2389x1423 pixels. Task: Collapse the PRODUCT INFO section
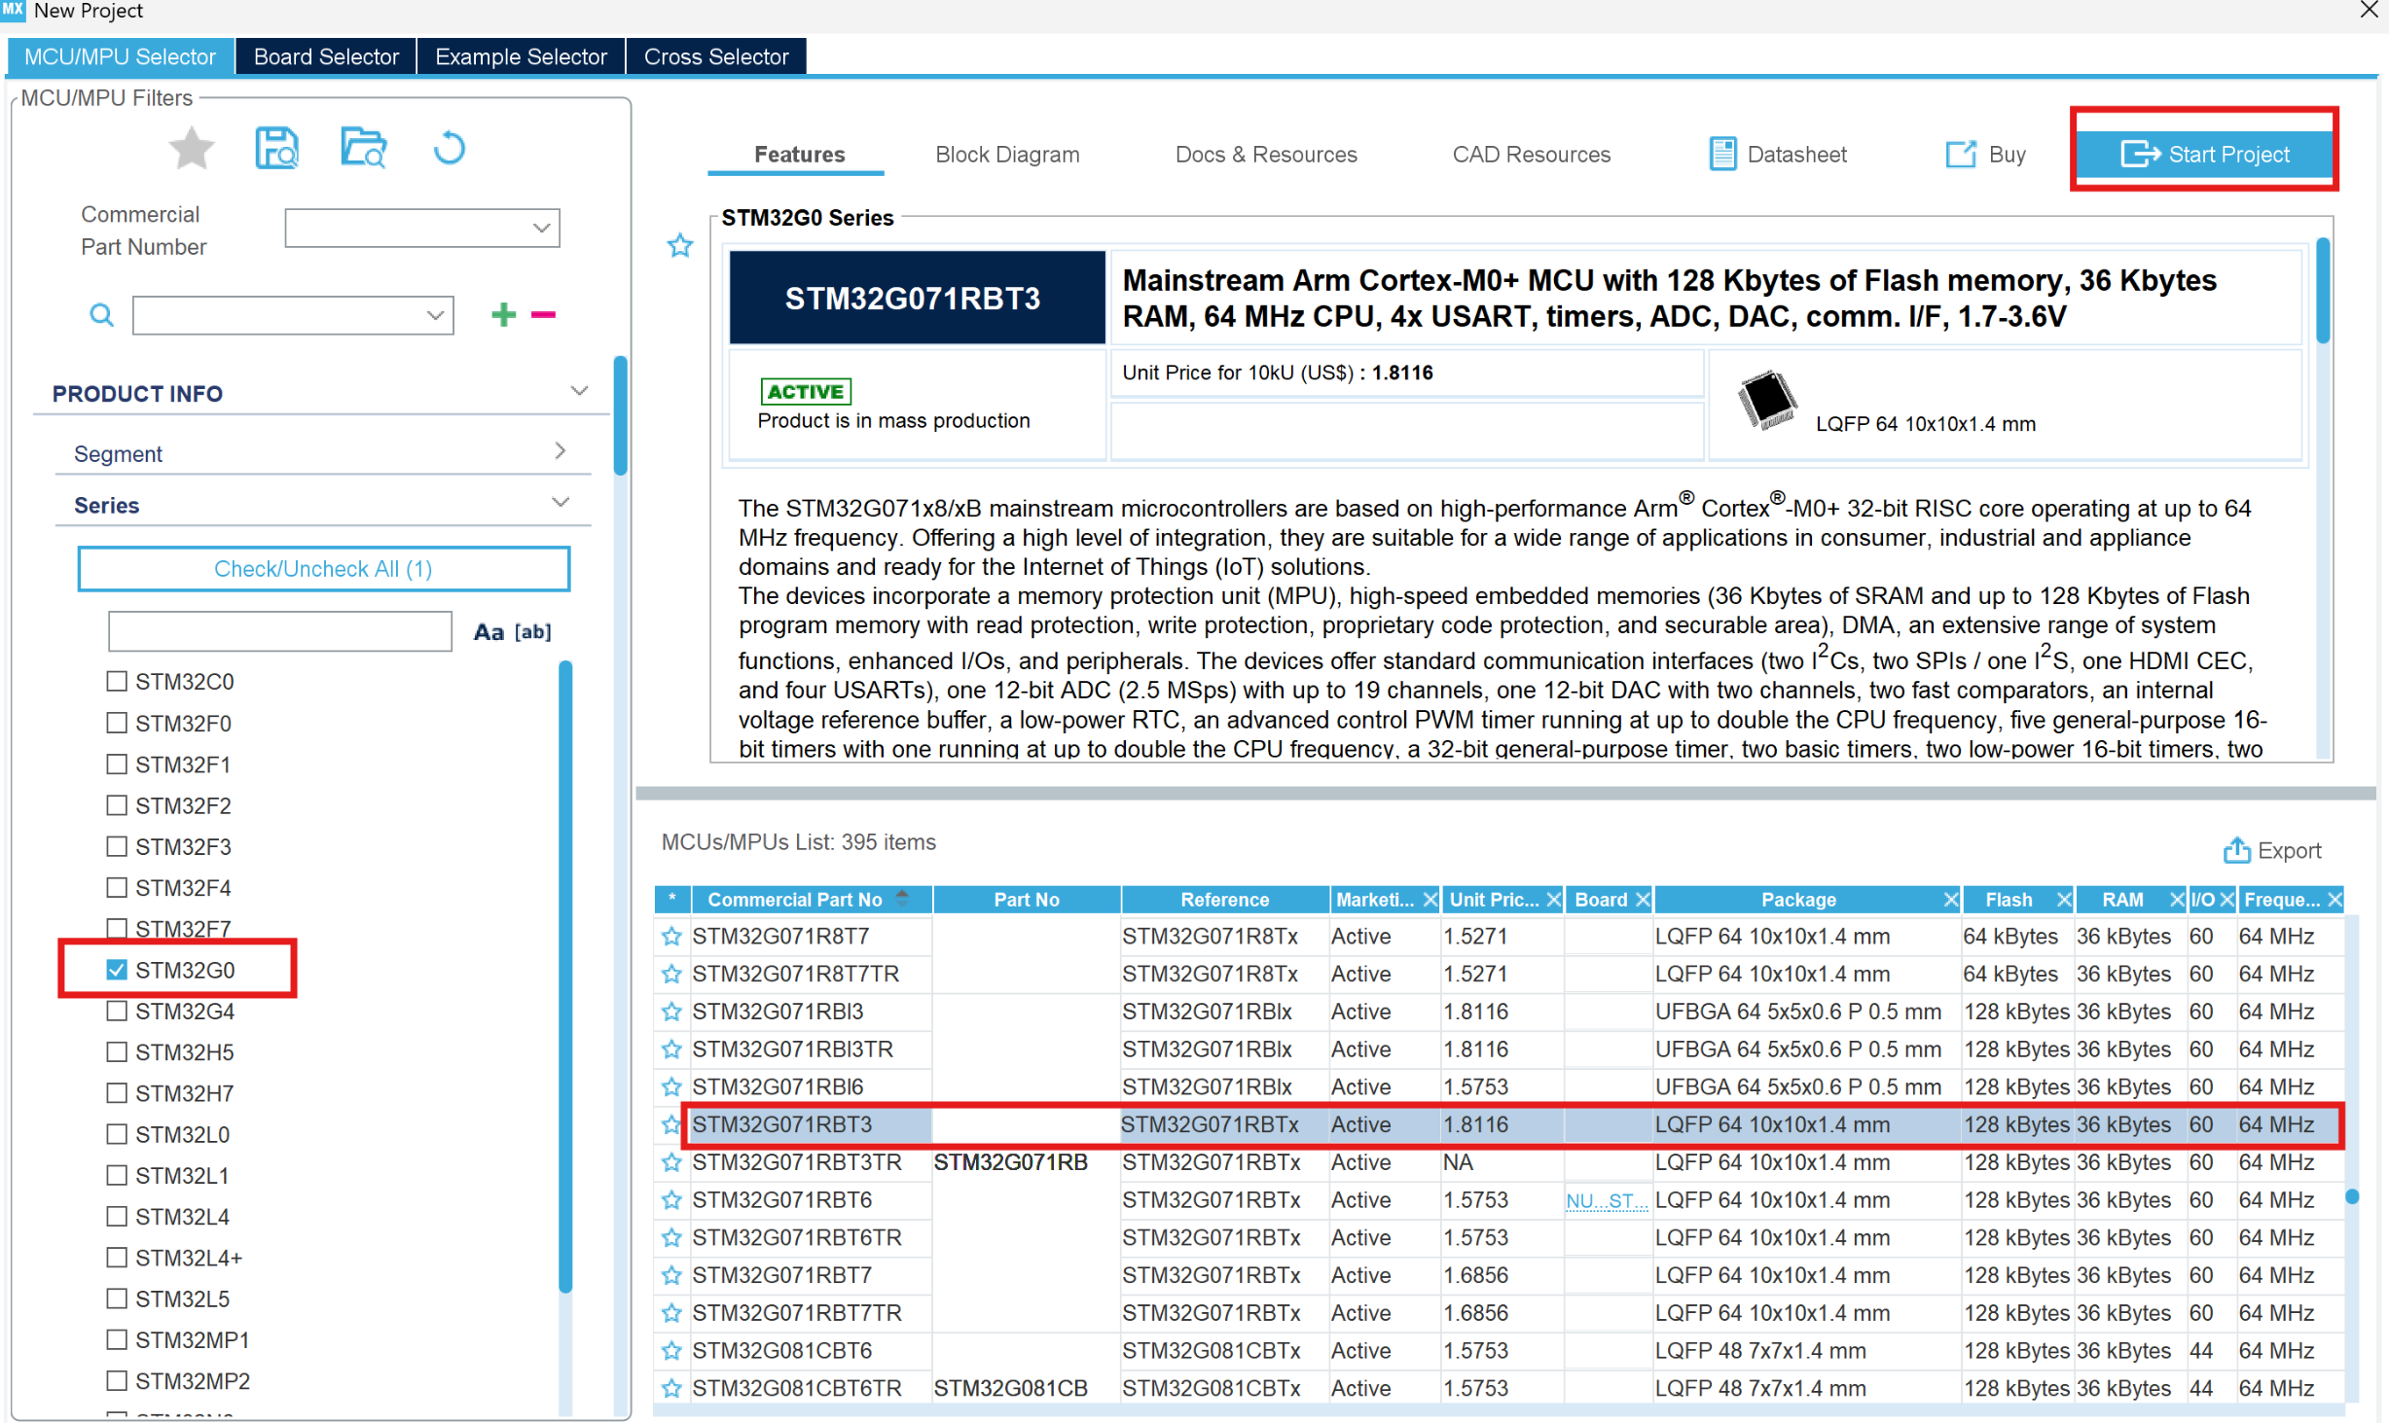point(578,392)
